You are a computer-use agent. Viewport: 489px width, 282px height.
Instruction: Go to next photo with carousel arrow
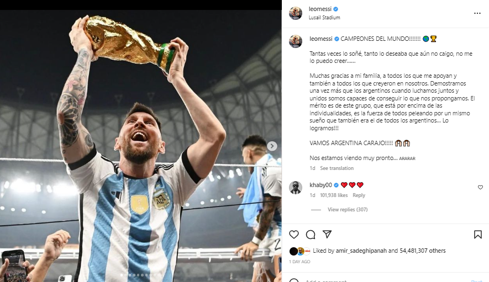pos(272,146)
